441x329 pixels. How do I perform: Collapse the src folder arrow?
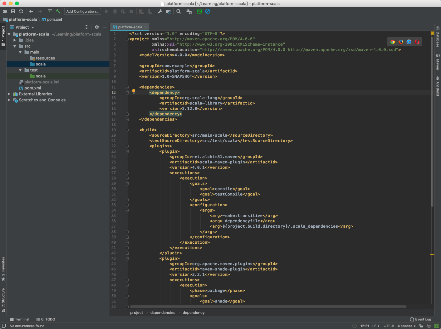click(15, 46)
